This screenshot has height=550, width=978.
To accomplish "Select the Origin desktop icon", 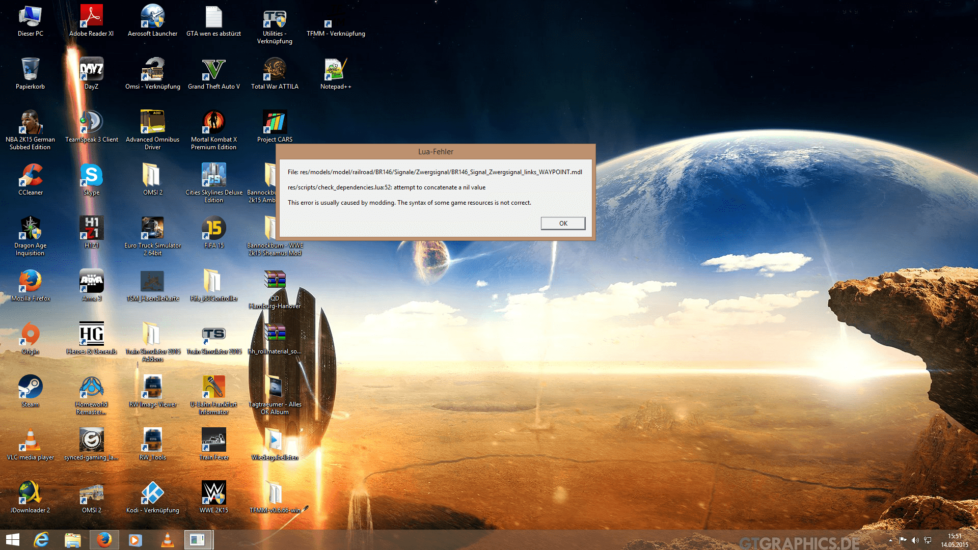I will [x=31, y=339].
